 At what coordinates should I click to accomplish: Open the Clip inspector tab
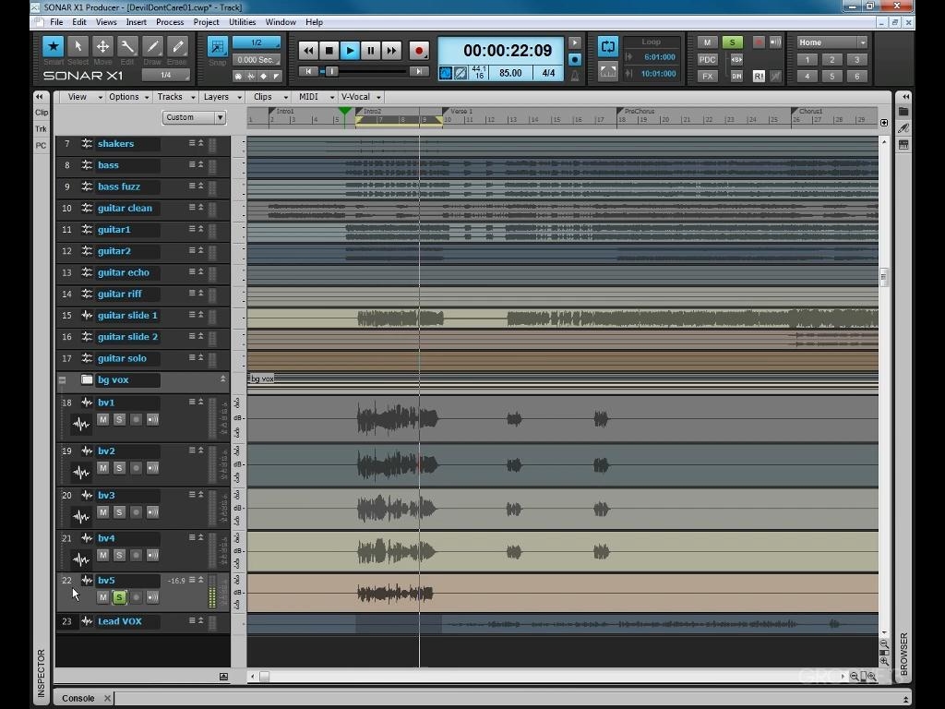[x=41, y=113]
